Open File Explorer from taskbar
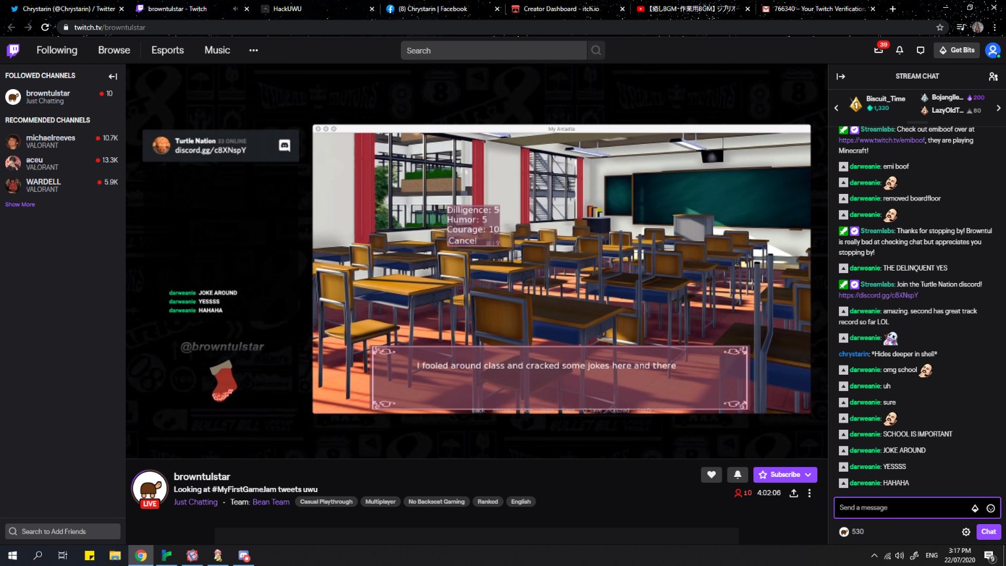The height and width of the screenshot is (566, 1006). 115,556
